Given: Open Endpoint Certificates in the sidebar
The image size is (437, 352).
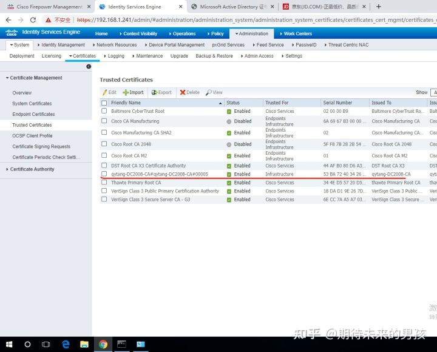Looking at the screenshot, I should 33,114.
